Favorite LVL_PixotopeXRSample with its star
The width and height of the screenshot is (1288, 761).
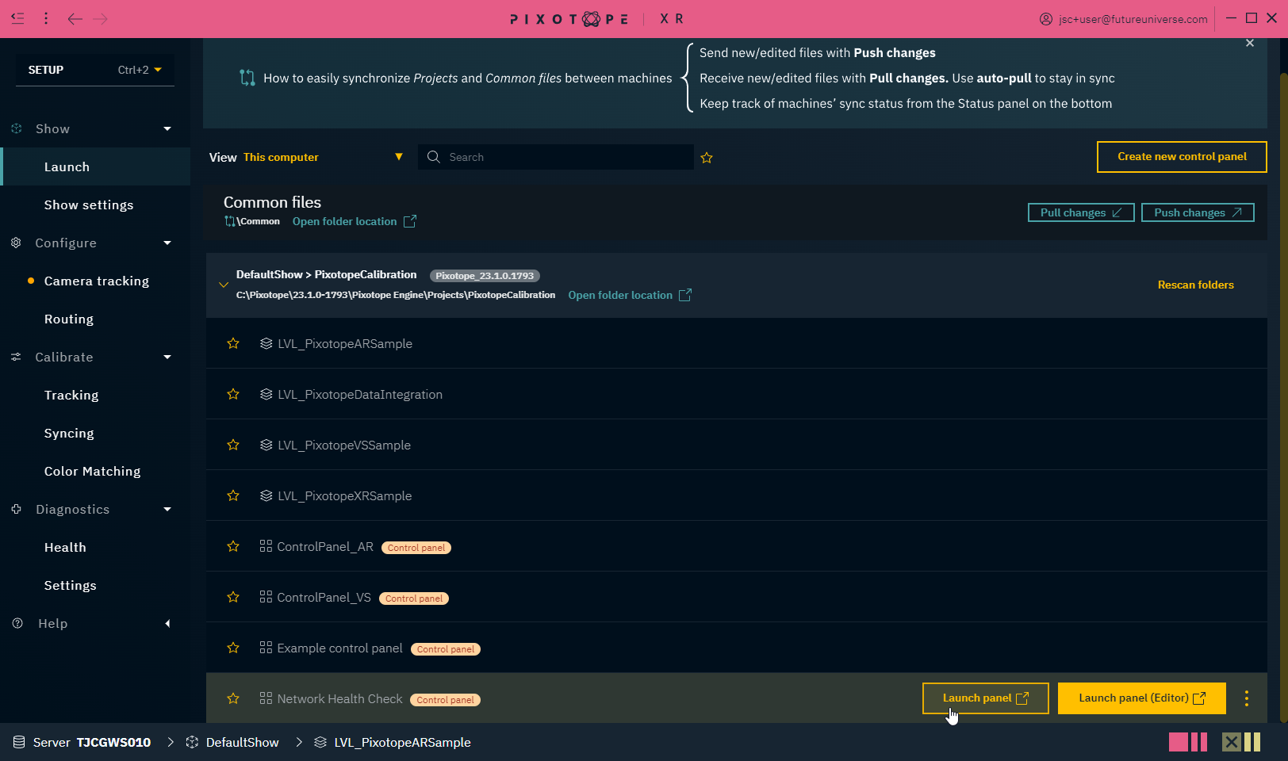click(233, 495)
